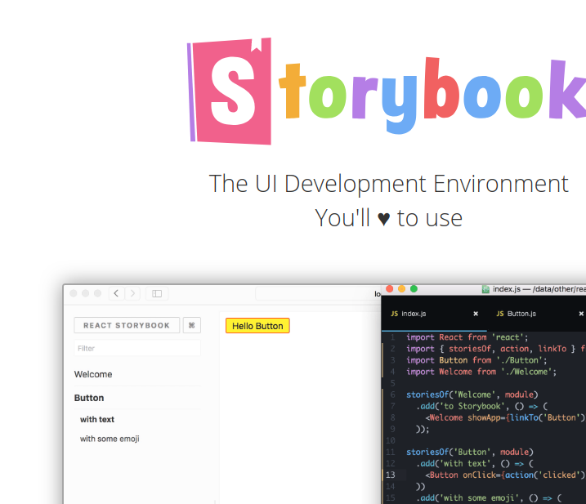This screenshot has height=504, width=586.
Task: Click the yellow Hello Button
Action: tap(257, 326)
